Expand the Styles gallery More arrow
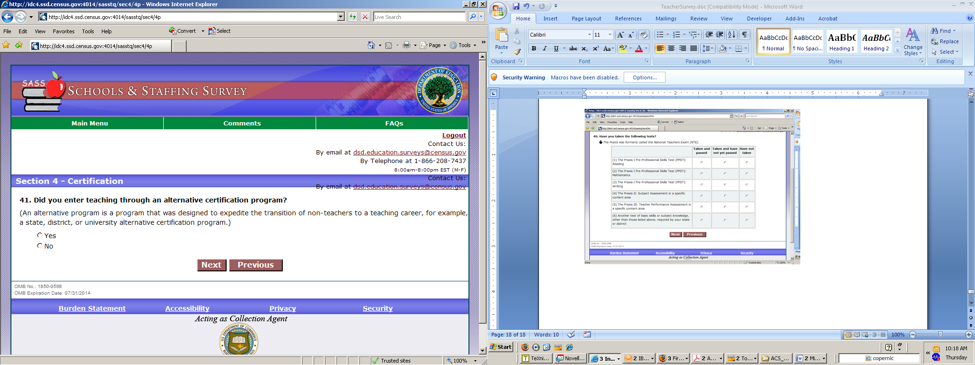Screen dimensions: 975x365 pos(897,51)
